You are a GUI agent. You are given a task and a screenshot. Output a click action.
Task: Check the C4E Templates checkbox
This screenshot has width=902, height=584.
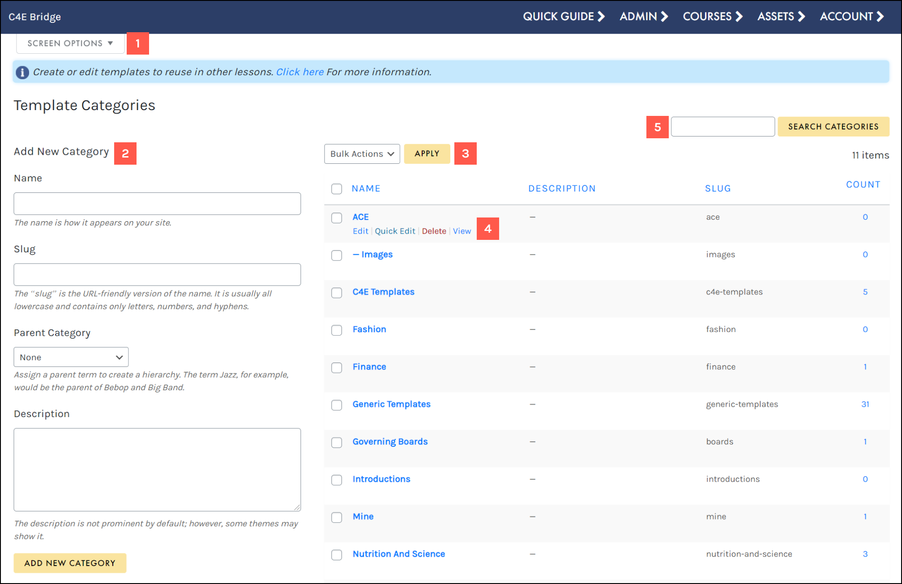click(x=337, y=293)
